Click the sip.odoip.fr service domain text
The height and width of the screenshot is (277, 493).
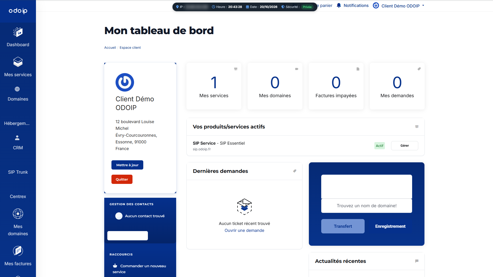pyautogui.click(x=202, y=149)
